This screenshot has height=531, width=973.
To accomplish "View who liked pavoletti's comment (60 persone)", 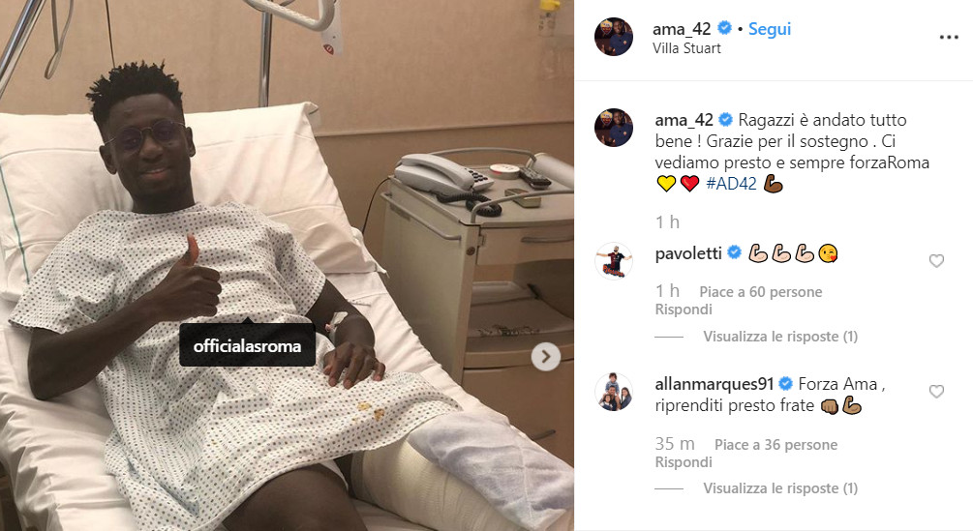I will click(x=760, y=292).
